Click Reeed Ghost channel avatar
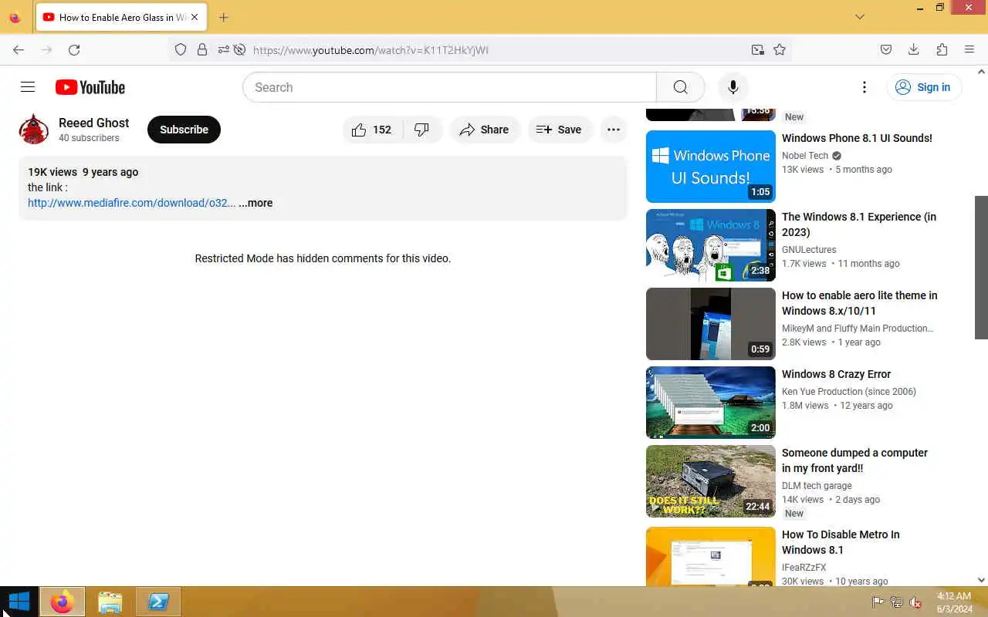 click(34, 130)
